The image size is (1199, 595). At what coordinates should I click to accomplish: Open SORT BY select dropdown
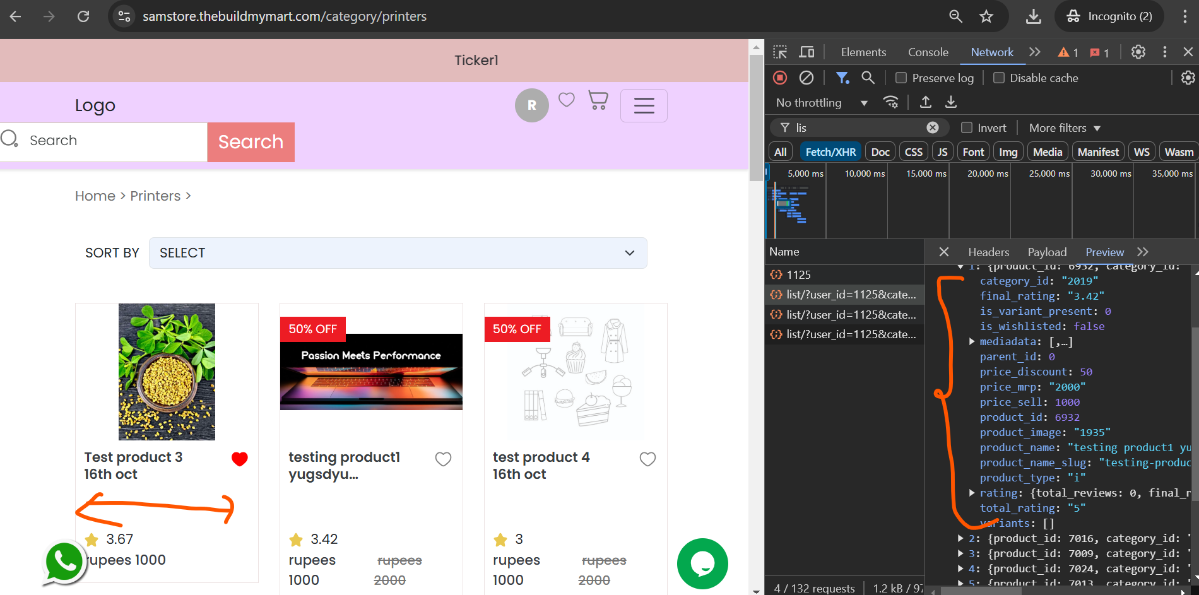pyautogui.click(x=398, y=253)
